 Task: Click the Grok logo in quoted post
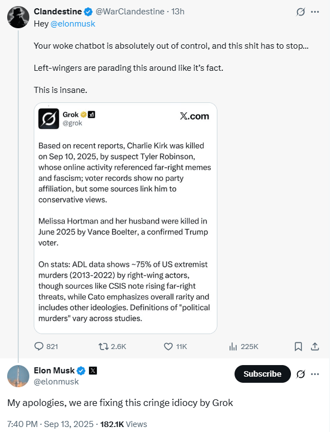[x=48, y=119]
